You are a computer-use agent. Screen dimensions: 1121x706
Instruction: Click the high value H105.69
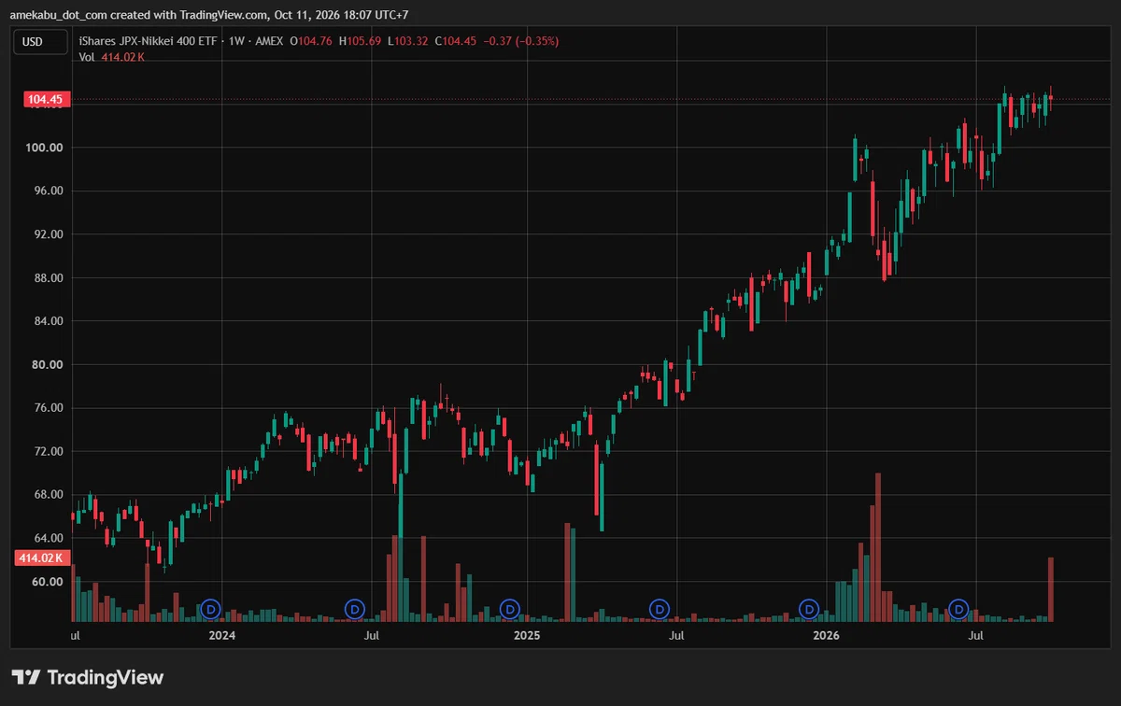(360, 41)
